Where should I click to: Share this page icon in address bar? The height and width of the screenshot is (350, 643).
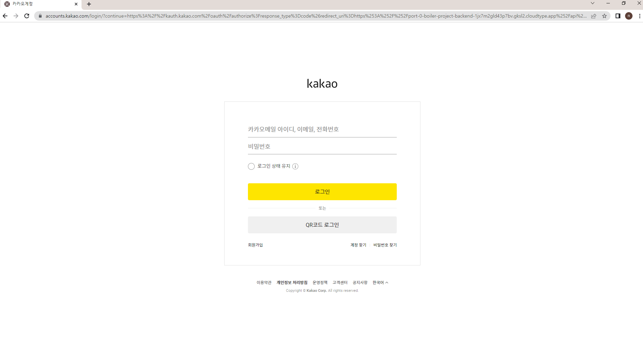tap(594, 16)
